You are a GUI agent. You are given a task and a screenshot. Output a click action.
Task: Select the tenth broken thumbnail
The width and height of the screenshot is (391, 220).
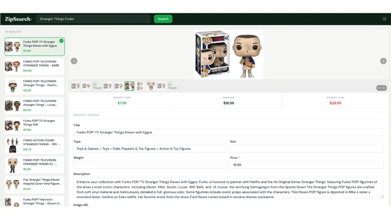pos(172,86)
